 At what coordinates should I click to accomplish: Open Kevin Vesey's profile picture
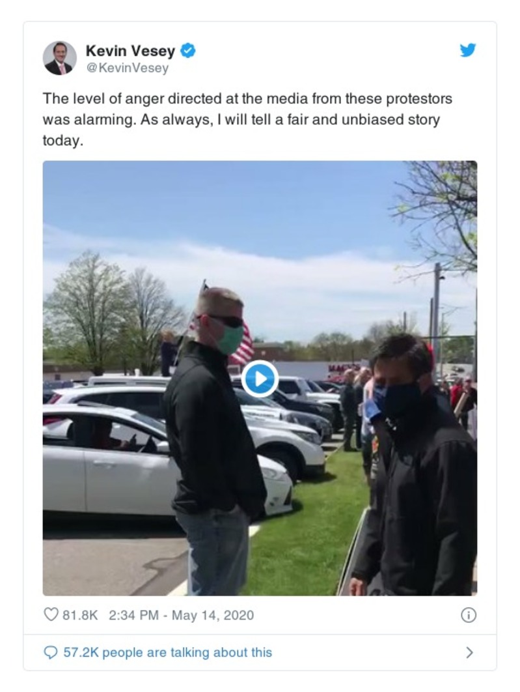60,58
